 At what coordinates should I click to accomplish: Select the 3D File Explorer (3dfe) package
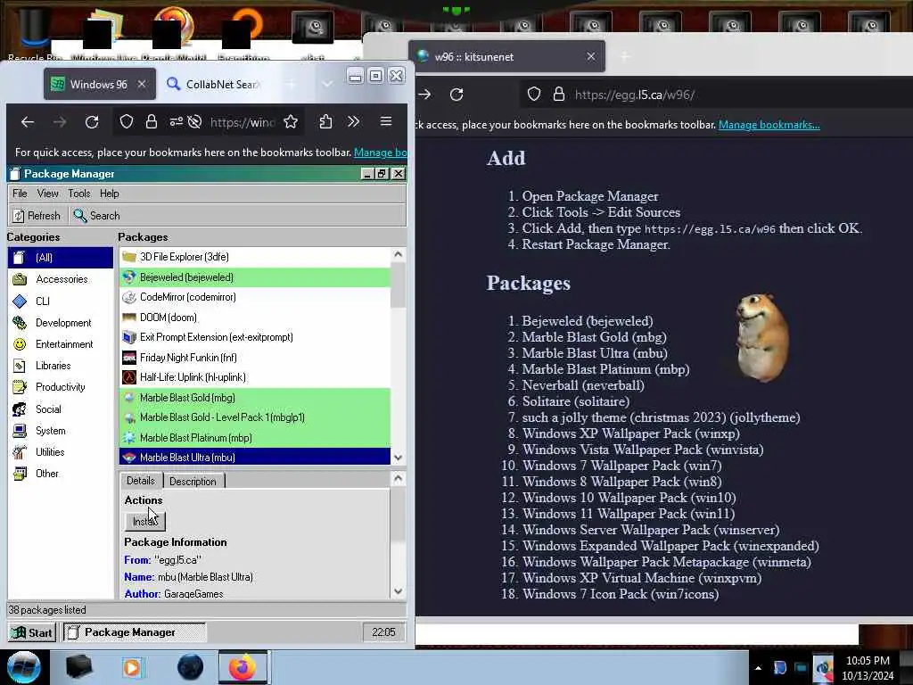click(x=254, y=257)
